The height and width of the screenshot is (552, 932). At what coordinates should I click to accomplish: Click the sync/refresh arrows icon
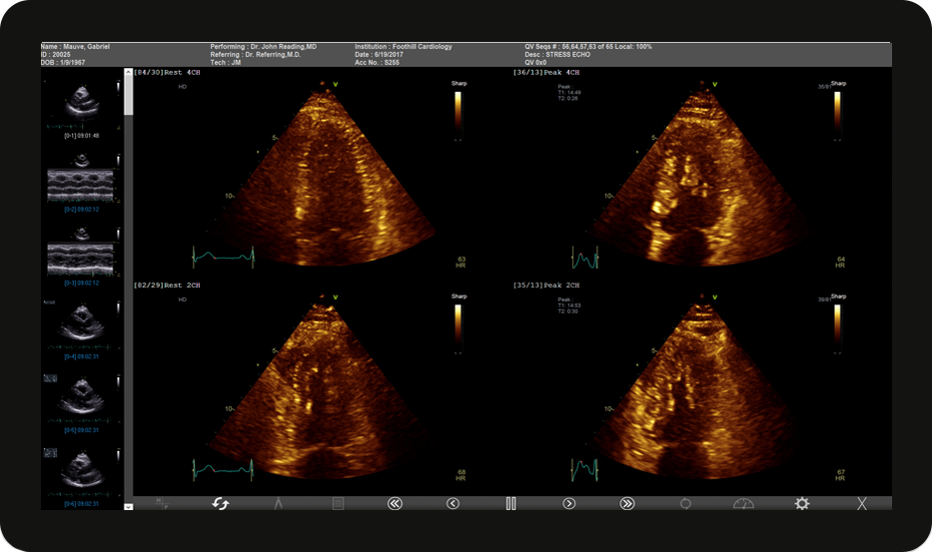point(221,504)
